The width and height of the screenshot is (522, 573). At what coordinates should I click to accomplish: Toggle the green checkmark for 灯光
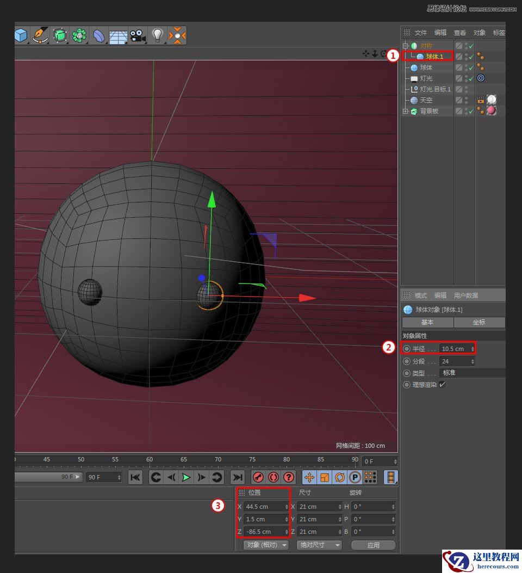(471, 79)
